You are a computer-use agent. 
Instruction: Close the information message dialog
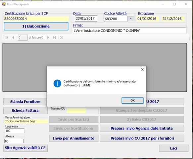(x=142, y=70)
